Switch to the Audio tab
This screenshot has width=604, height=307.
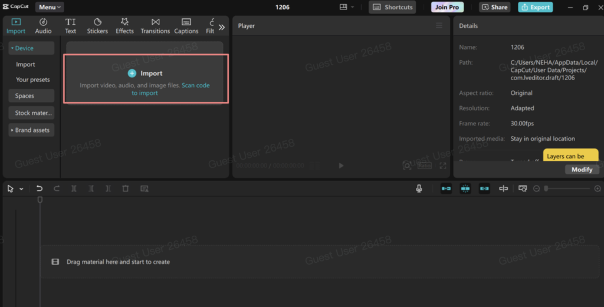click(x=43, y=26)
